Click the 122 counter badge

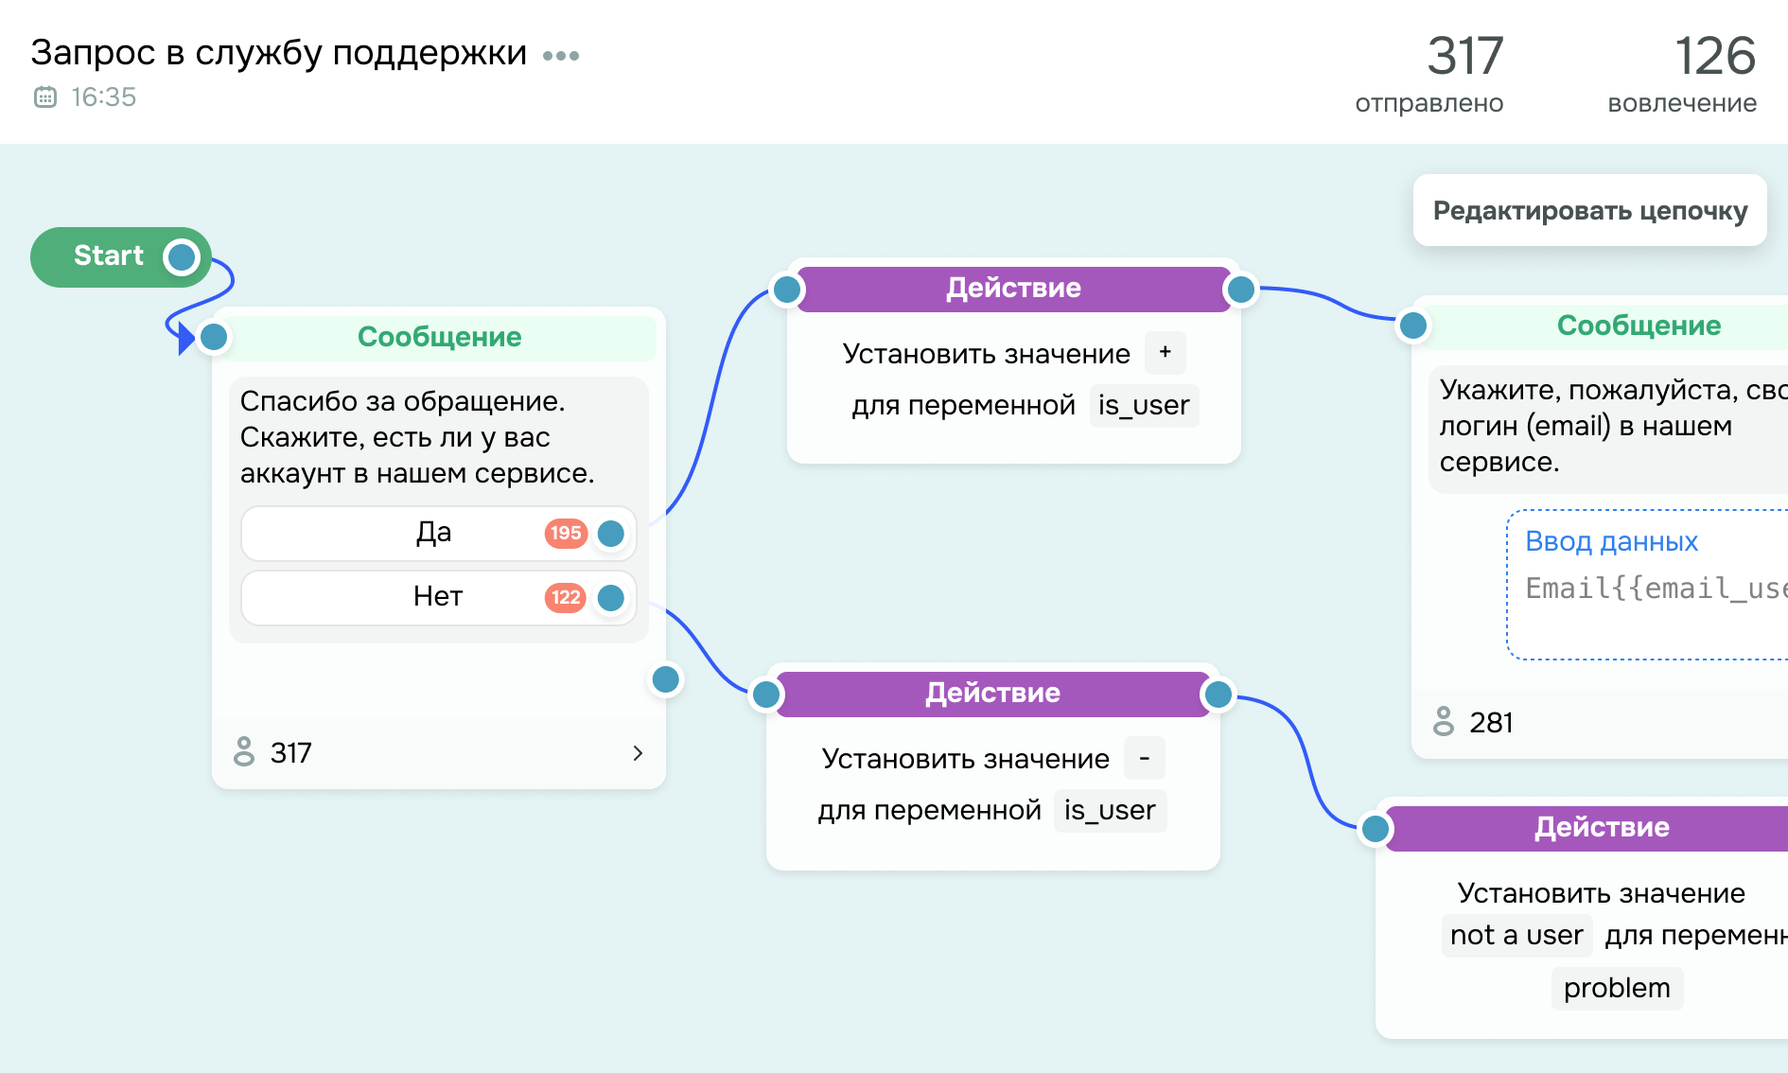566,597
